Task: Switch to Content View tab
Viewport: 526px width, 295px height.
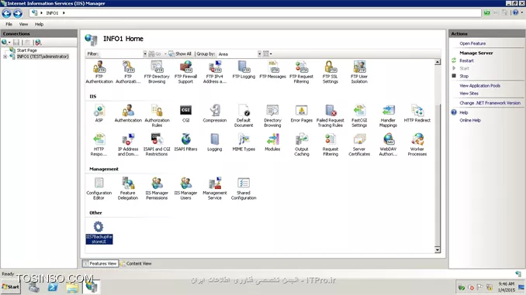Action: (x=136, y=263)
